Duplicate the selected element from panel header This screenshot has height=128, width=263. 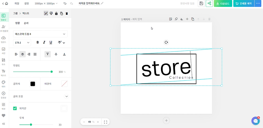tap(62, 13)
